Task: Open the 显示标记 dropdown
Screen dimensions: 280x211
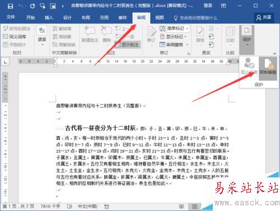Action: coord(173,36)
